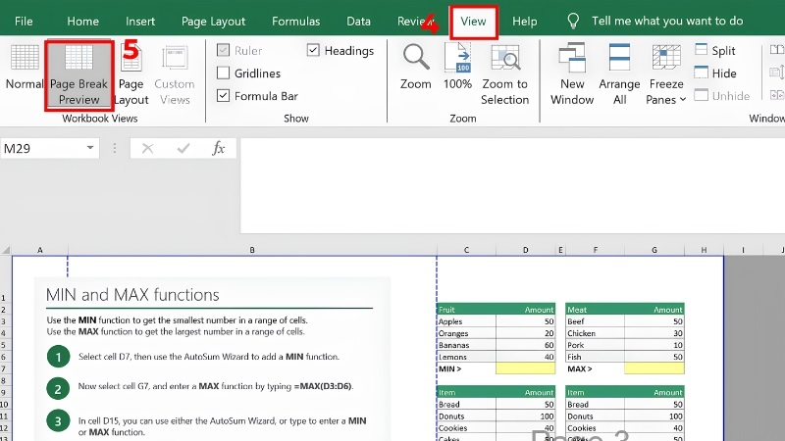Switch to the Insert tab
The width and height of the screenshot is (785, 441).
[x=140, y=21]
